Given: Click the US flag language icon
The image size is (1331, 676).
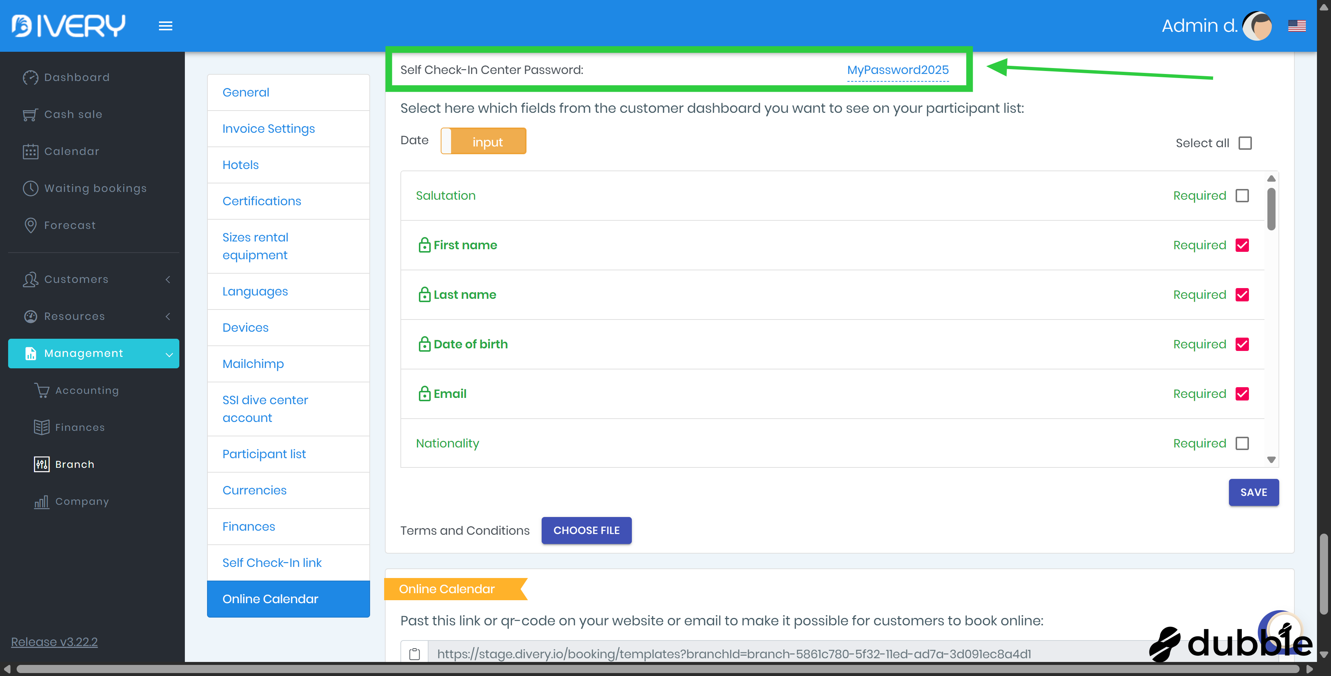Looking at the screenshot, I should pos(1296,26).
